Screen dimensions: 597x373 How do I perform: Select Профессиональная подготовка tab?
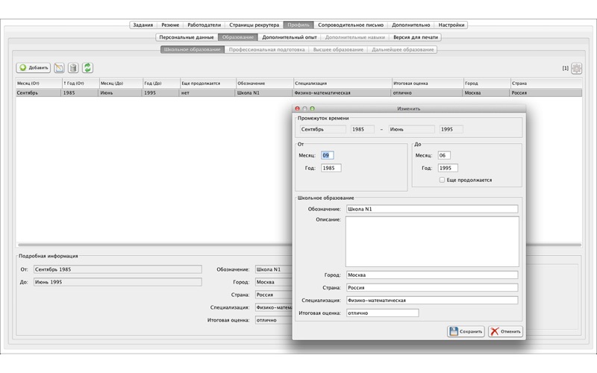click(266, 49)
